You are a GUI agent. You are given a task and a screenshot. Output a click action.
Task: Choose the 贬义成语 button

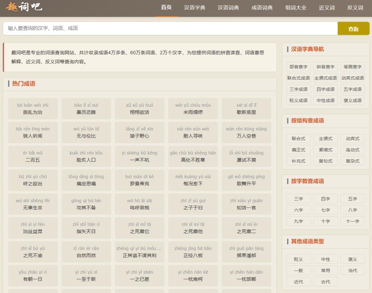[x=298, y=101]
